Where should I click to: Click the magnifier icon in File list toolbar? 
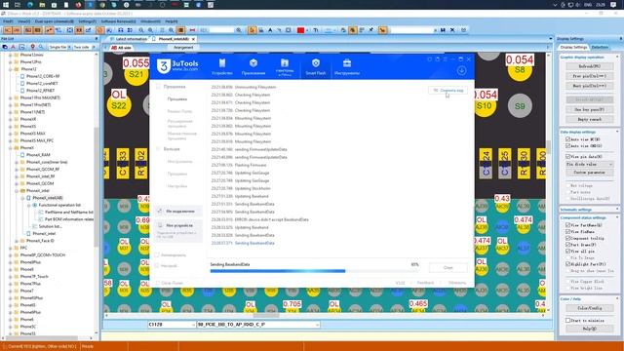click(41, 47)
